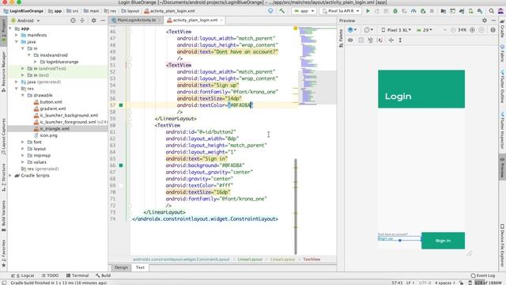
Task: Click Sync Project with Gradle Files icon
Action: click(x=462, y=11)
